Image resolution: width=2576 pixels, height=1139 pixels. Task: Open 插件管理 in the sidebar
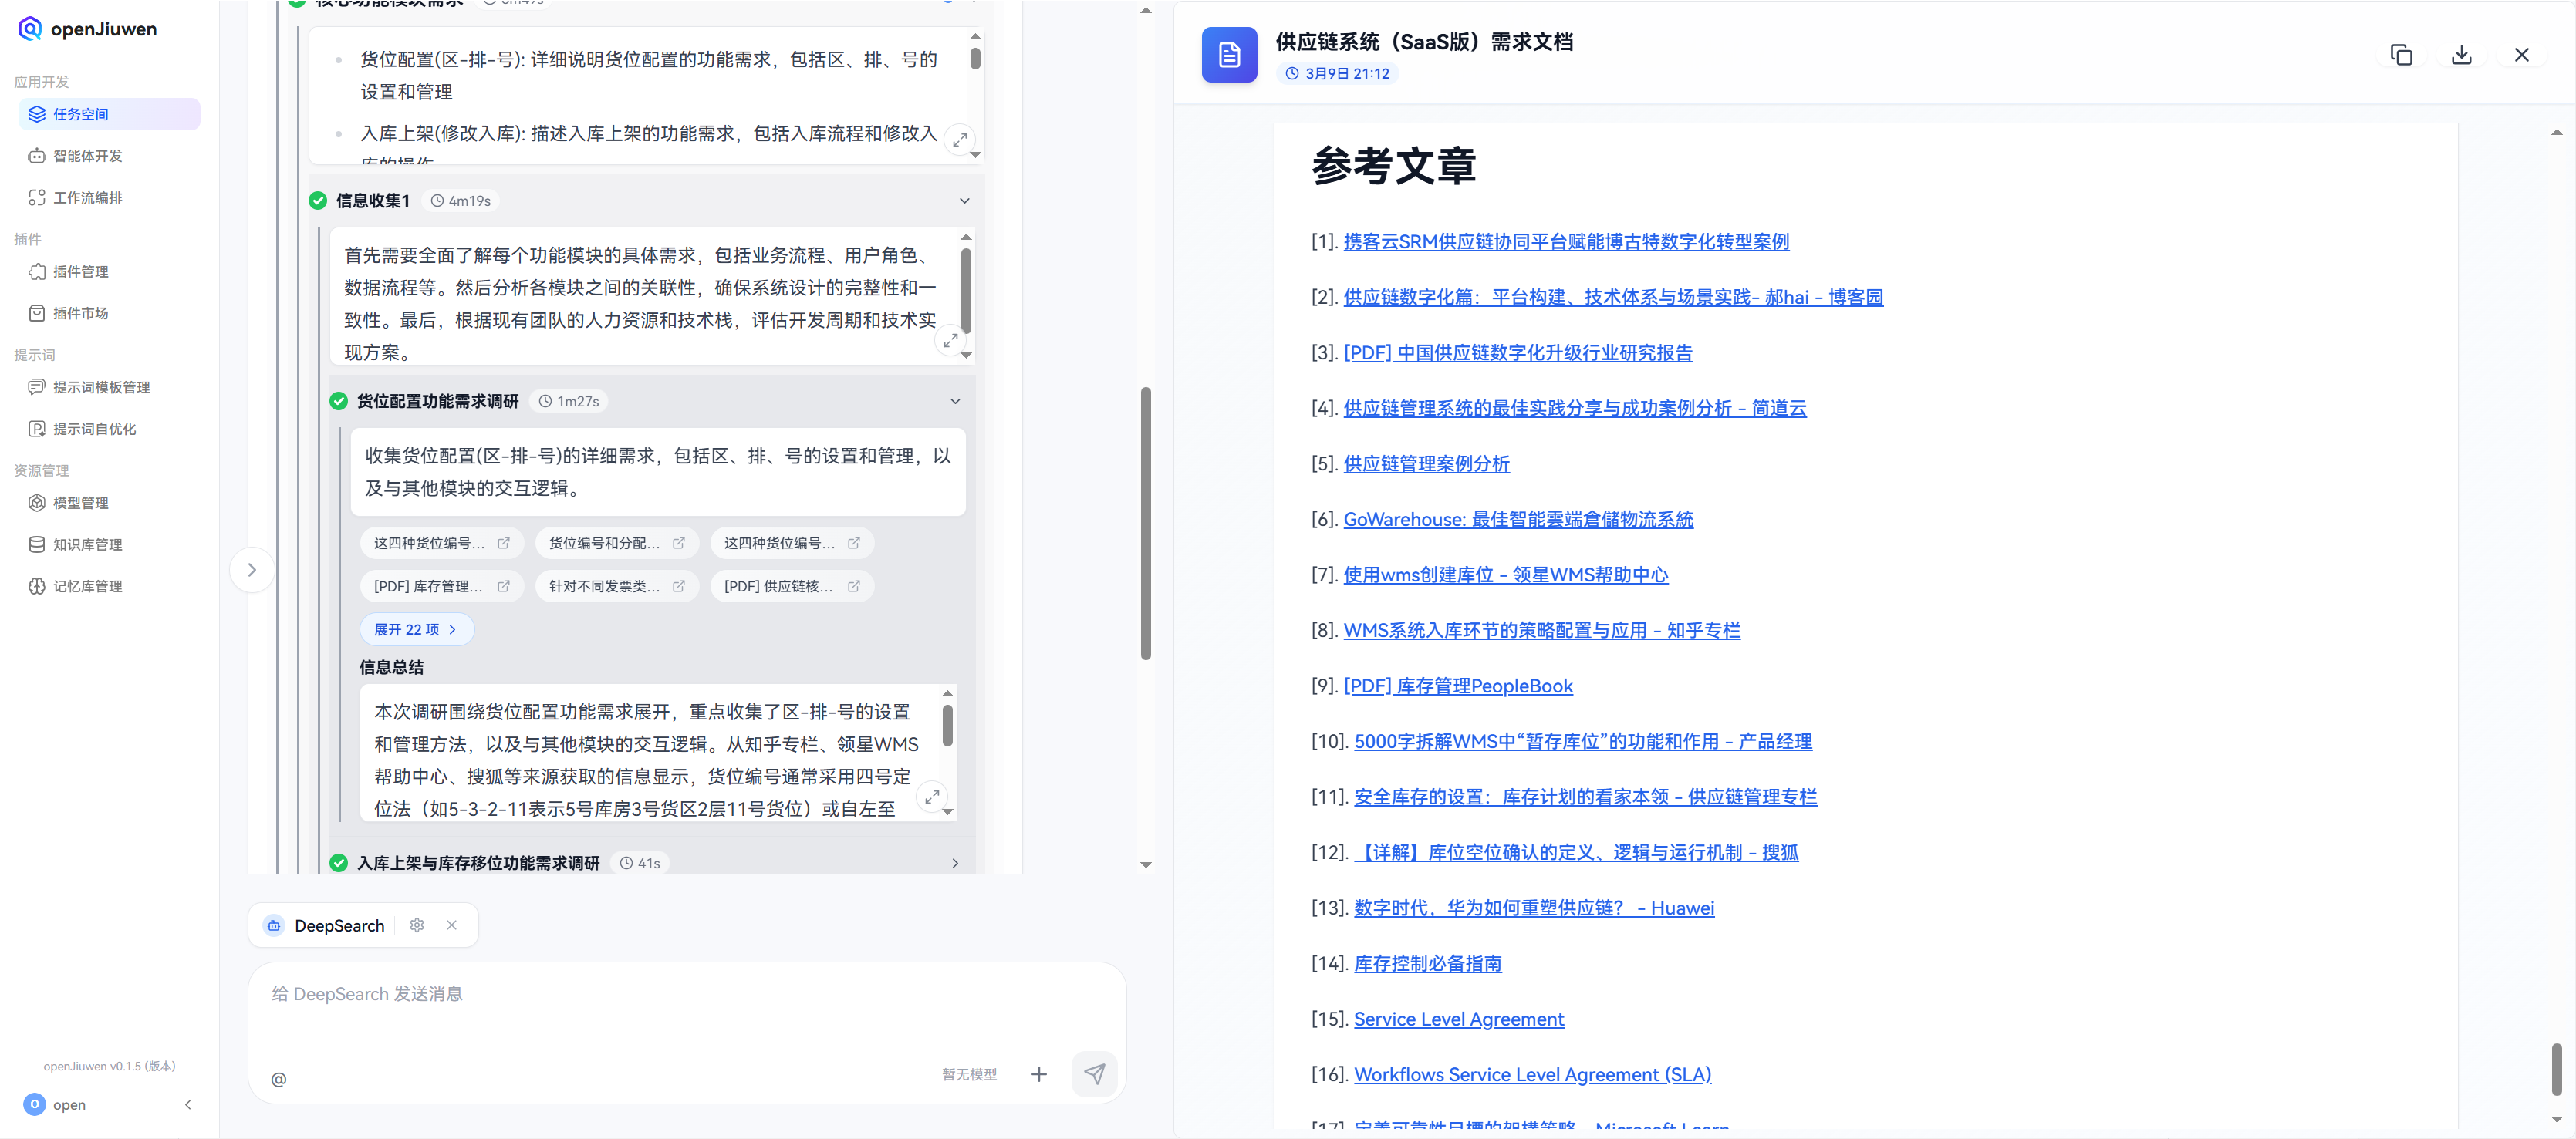(109, 272)
